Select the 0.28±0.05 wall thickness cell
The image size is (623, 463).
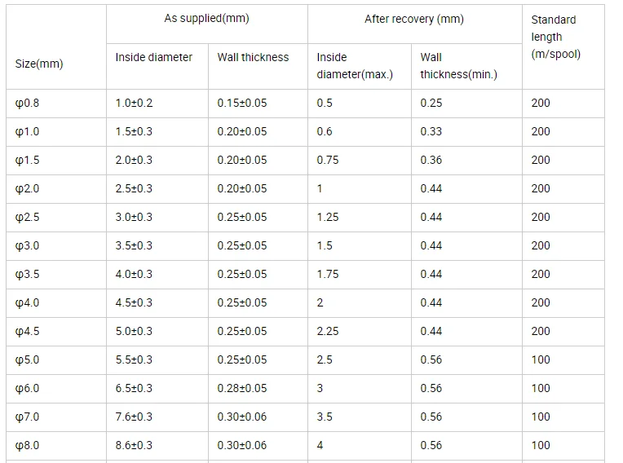pyautogui.click(x=241, y=389)
